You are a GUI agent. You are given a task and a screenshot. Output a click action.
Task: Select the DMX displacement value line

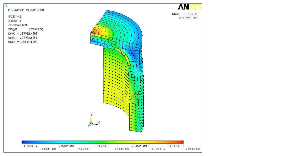pyautogui.click(x=22, y=34)
